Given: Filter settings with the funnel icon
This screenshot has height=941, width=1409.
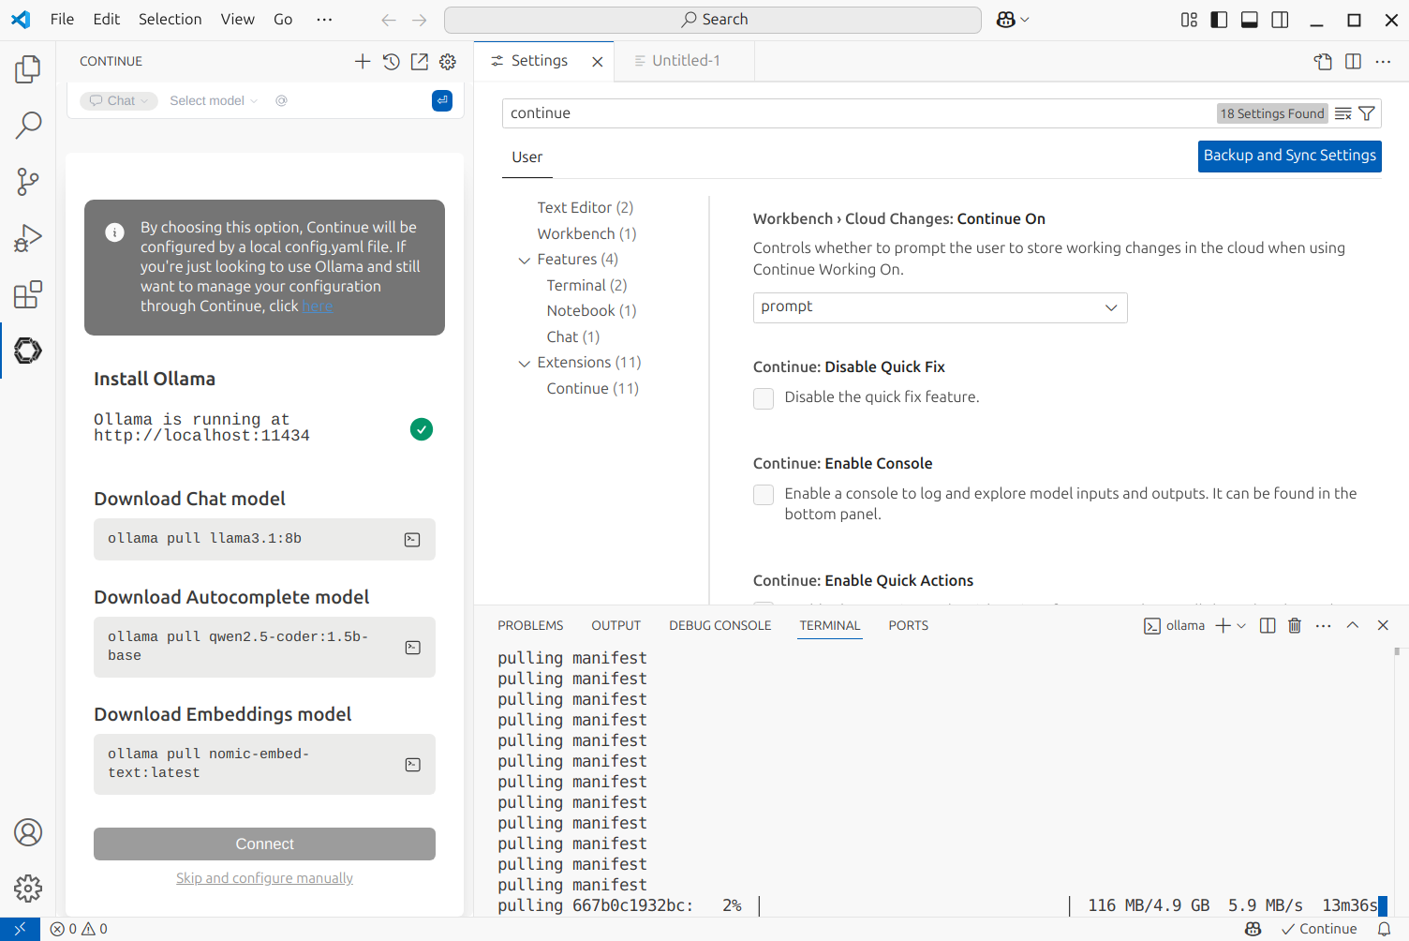Looking at the screenshot, I should tap(1367, 113).
